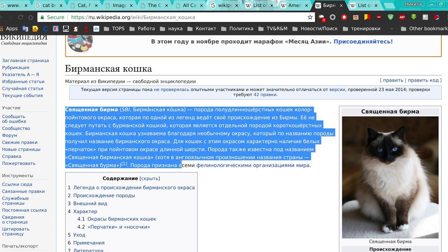Open Ссылки сюда in the sidebar
The width and height of the screenshot is (448, 252).
coord(17,184)
